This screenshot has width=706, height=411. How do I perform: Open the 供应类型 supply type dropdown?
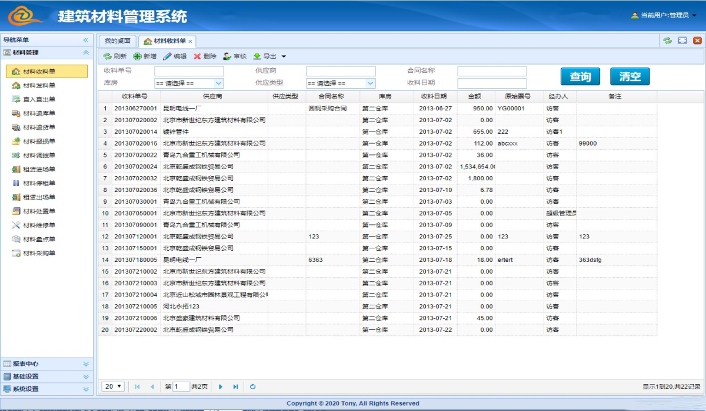coord(341,83)
